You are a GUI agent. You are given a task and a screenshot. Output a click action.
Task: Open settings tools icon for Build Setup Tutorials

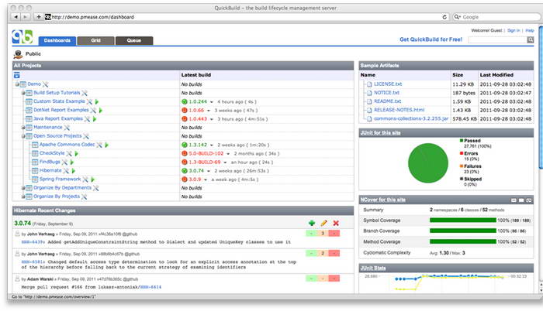pos(85,93)
